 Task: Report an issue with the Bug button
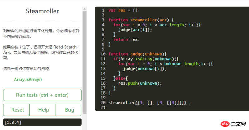68,110
